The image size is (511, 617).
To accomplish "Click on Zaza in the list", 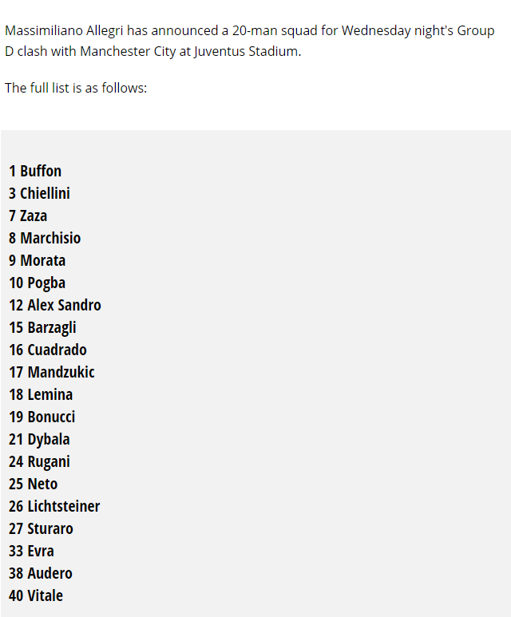I will coord(33,216).
